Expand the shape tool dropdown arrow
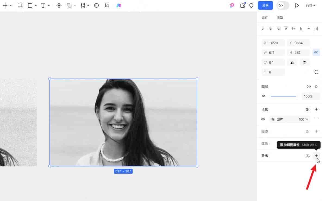 (x=36, y=5)
